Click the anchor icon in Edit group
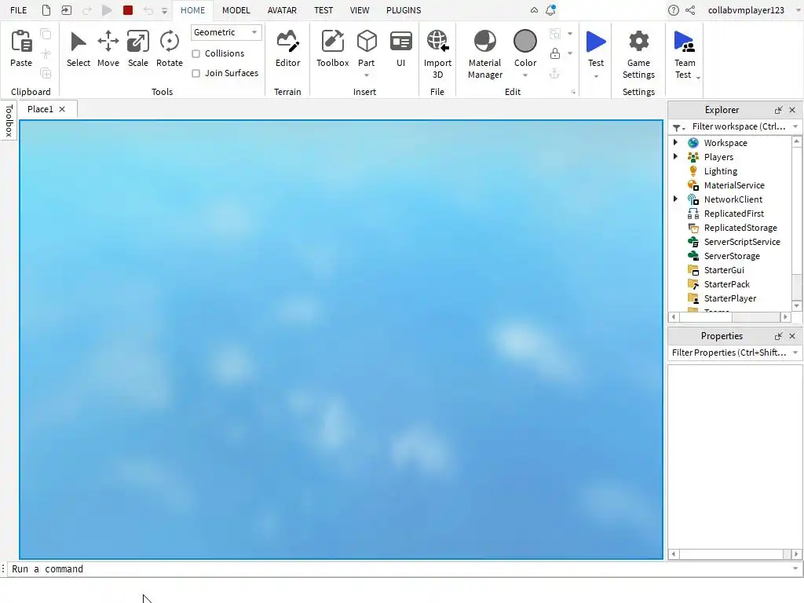This screenshot has height=603, width=804. pos(555,74)
